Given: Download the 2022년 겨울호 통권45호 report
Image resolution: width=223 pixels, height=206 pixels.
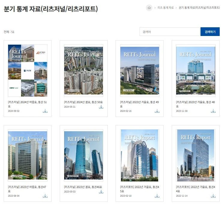Looking at the screenshot, I should [157, 196].
